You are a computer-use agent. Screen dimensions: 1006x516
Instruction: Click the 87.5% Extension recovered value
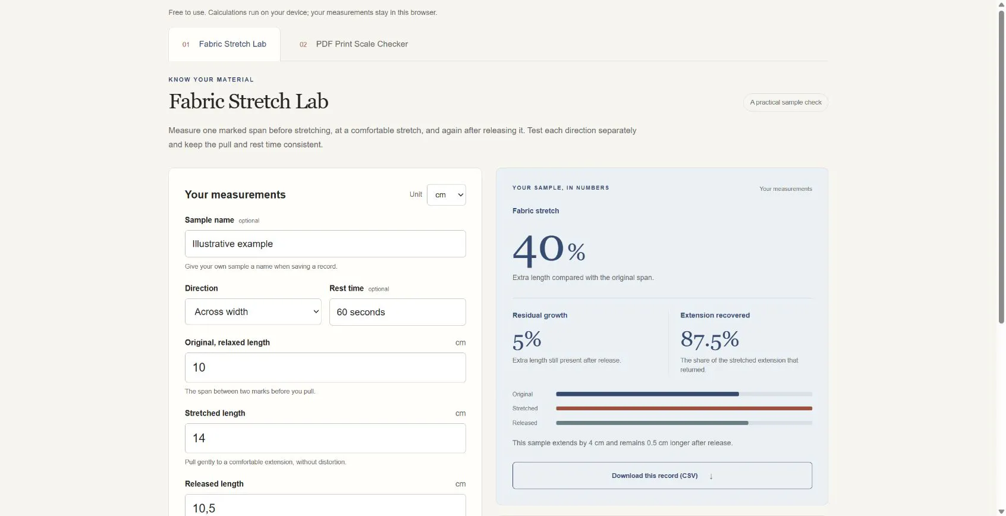(x=709, y=340)
